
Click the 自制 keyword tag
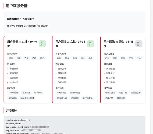pos(59,58)
